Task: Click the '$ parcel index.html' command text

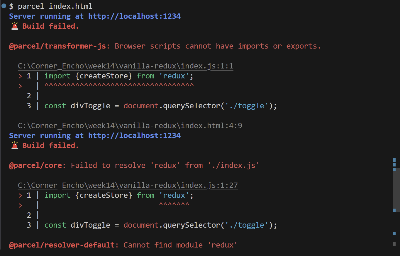Action: [x=51, y=6]
